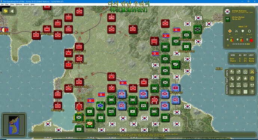Click the orange cross supply icon

pyautogui.click(x=230, y=31)
